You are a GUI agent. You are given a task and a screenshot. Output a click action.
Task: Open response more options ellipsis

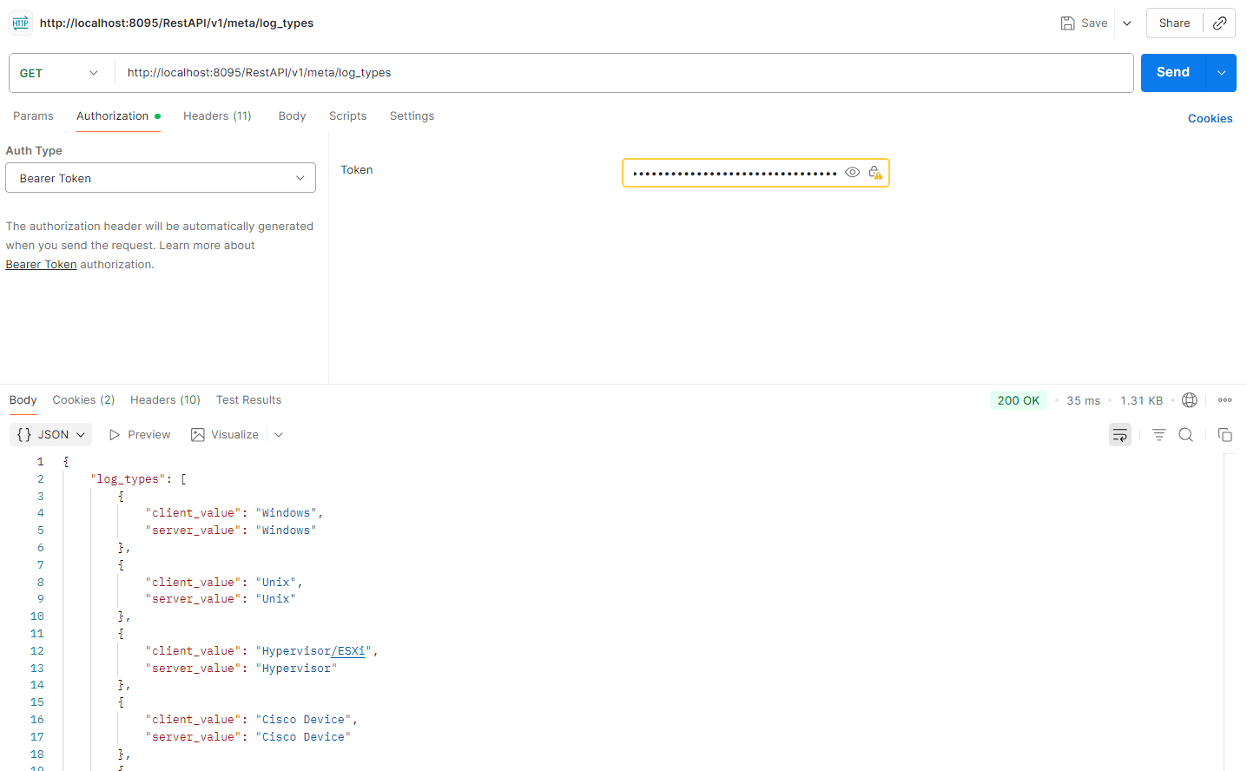tap(1224, 400)
